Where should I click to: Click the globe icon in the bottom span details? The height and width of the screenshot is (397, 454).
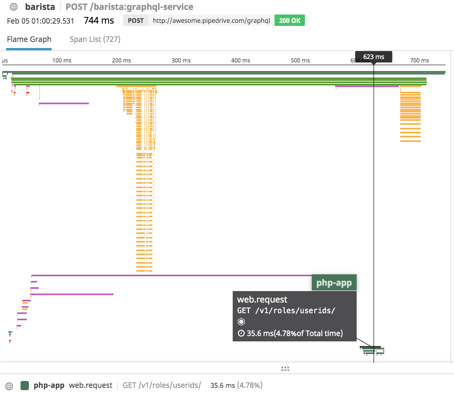click(x=9, y=386)
